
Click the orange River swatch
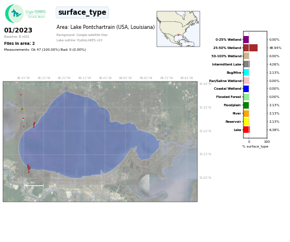pyautogui.click(x=246, y=113)
